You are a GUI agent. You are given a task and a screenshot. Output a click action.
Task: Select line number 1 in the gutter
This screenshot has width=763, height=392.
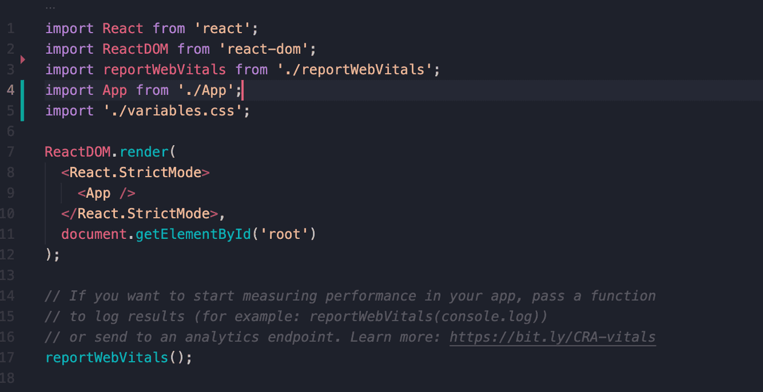10,28
